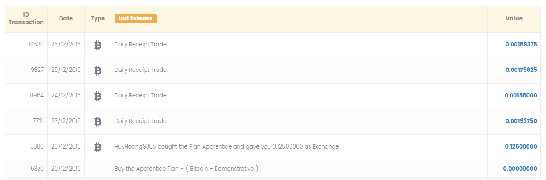
Task: Select value 0.00159375 in first row
Action: click(521, 44)
